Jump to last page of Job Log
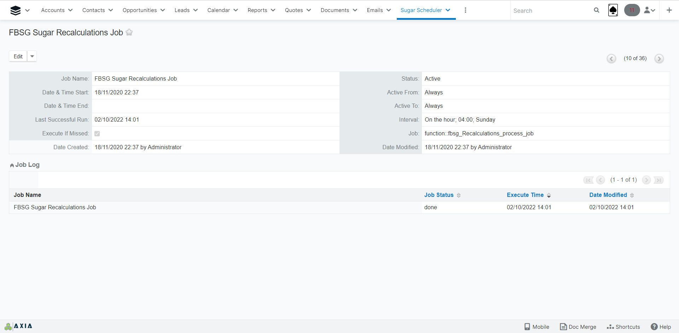This screenshot has width=679, height=333. 658,180
